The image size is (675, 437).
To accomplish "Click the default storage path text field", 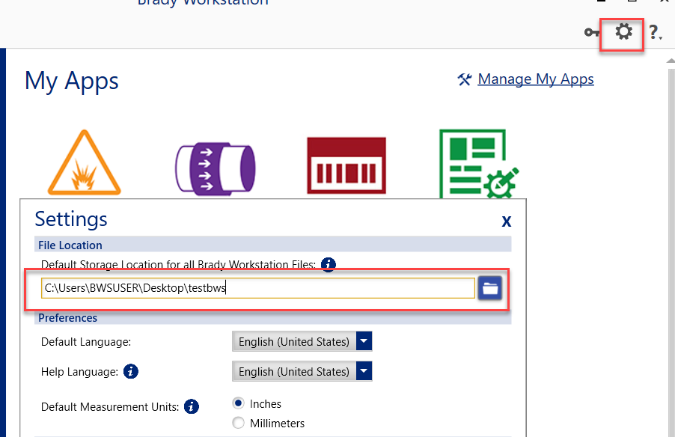I will point(257,288).
